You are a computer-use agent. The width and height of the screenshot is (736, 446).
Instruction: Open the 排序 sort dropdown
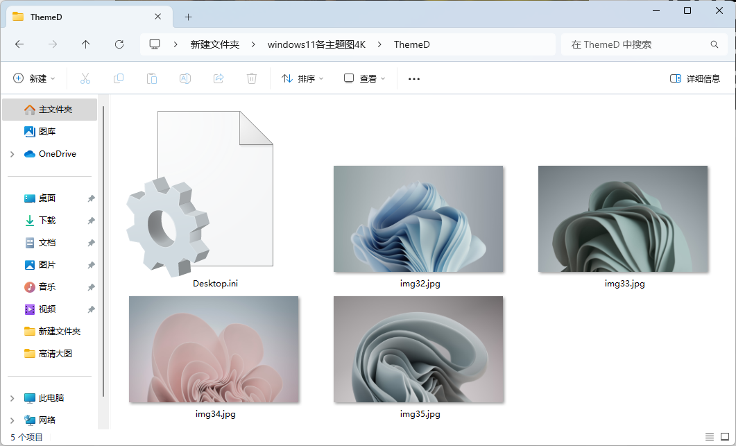(x=302, y=78)
